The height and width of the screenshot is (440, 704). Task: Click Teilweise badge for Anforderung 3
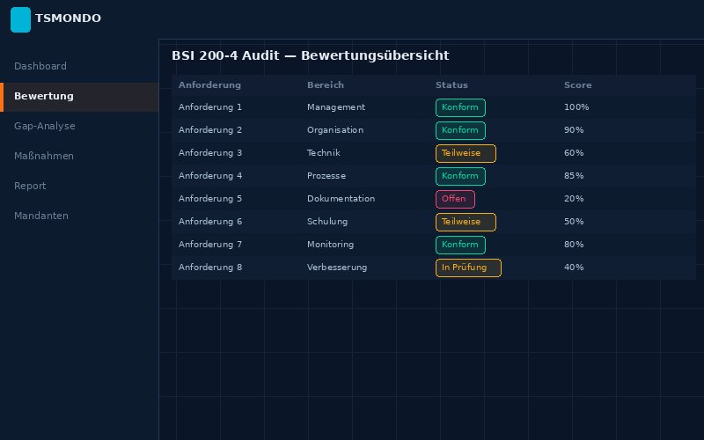pyautogui.click(x=466, y=153)
